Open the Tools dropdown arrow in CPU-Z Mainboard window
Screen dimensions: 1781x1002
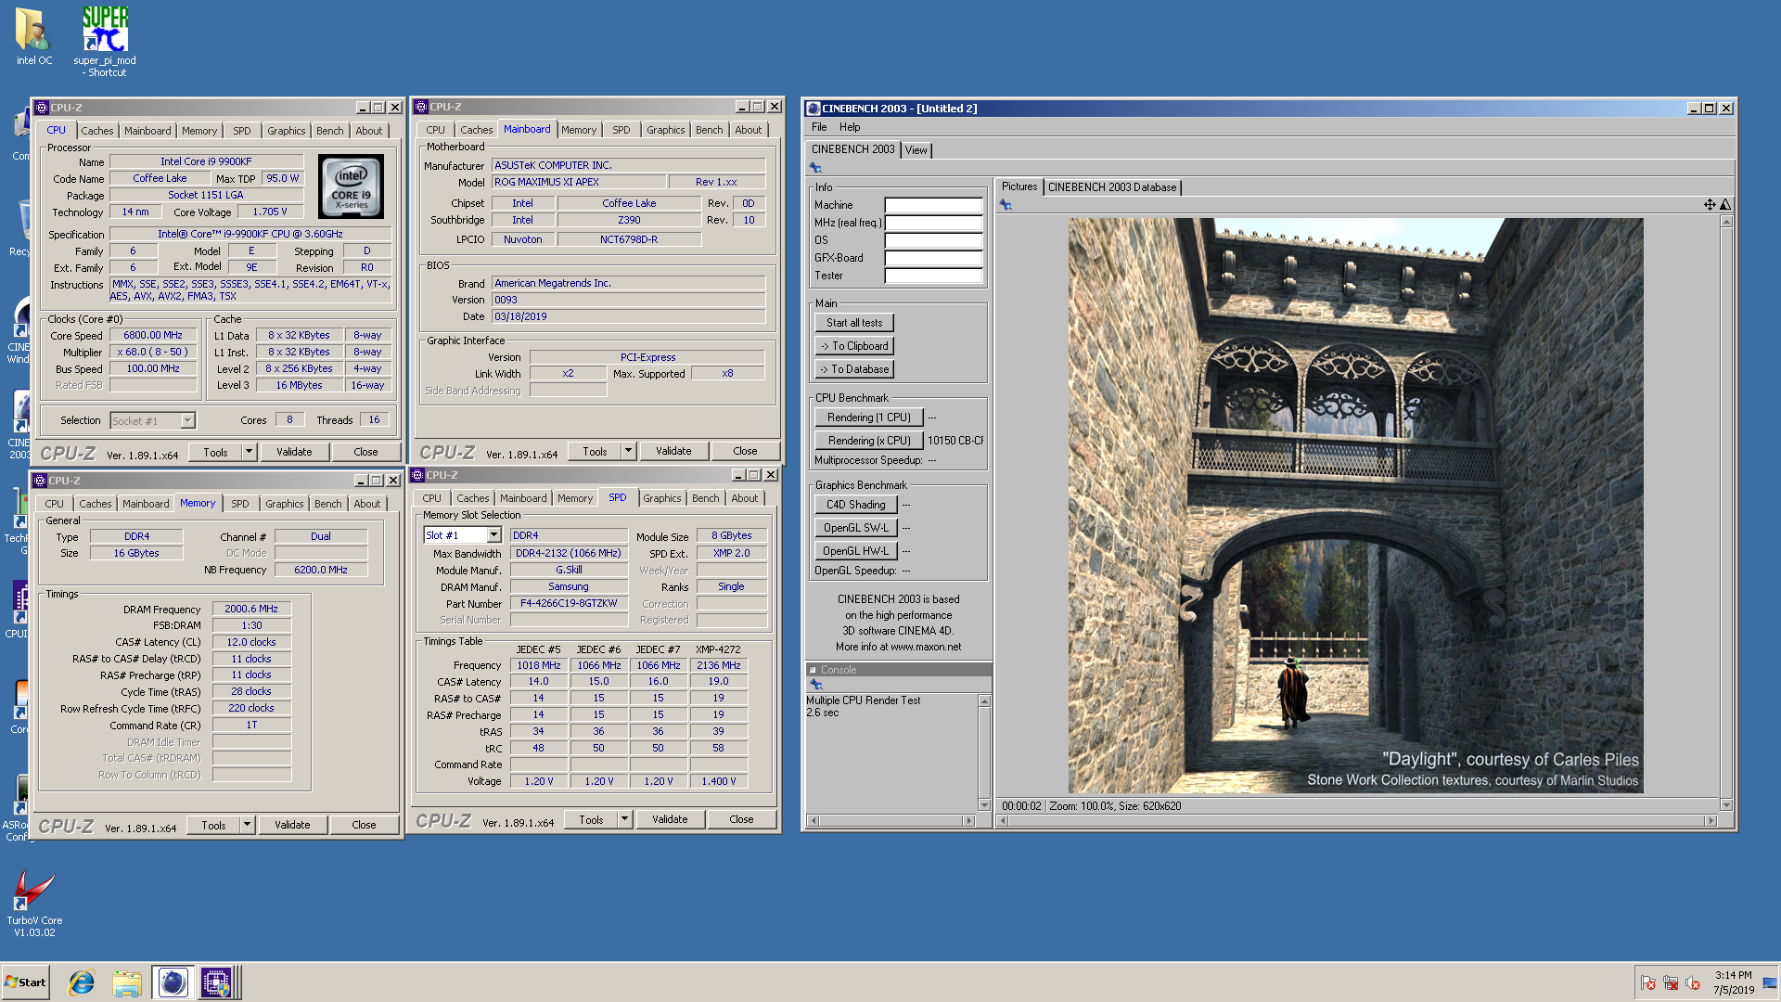point(628,451)
